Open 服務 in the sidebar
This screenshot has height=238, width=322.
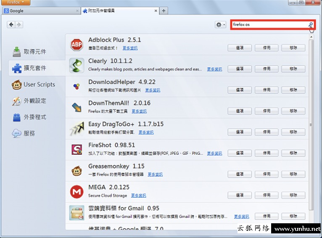pos(24,133)
